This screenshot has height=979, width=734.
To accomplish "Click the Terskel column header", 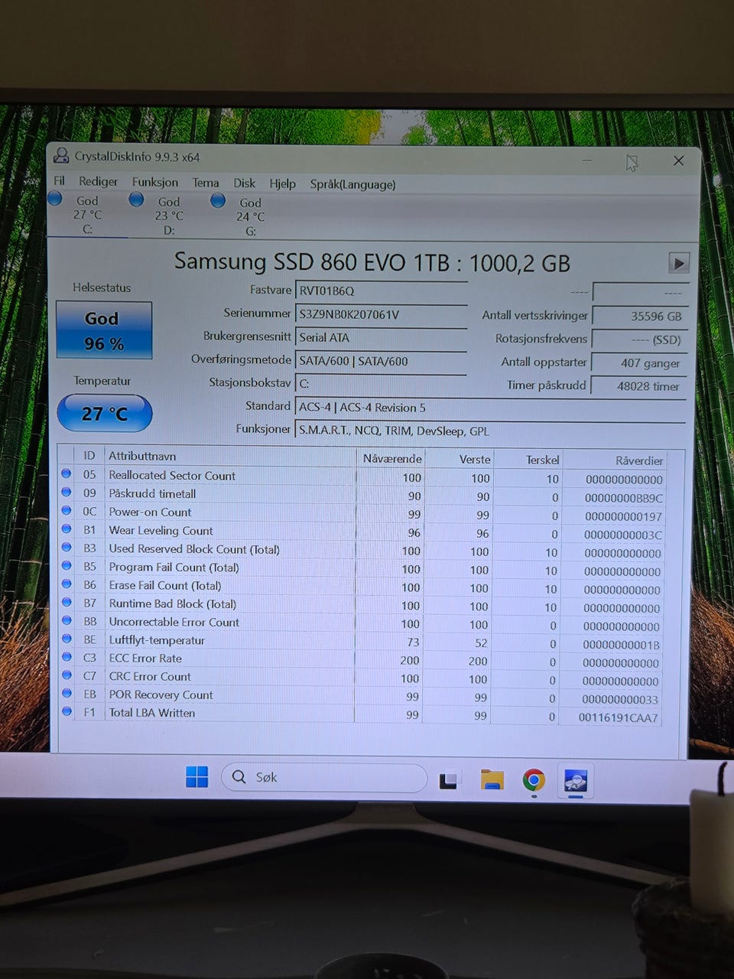I will point(543,460).
